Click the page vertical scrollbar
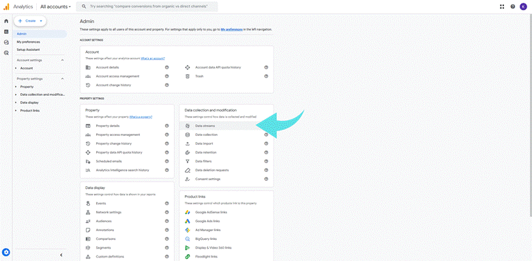The height and width of the screenshot is (261, 532). pyautogui.click(x=531, y=115)
